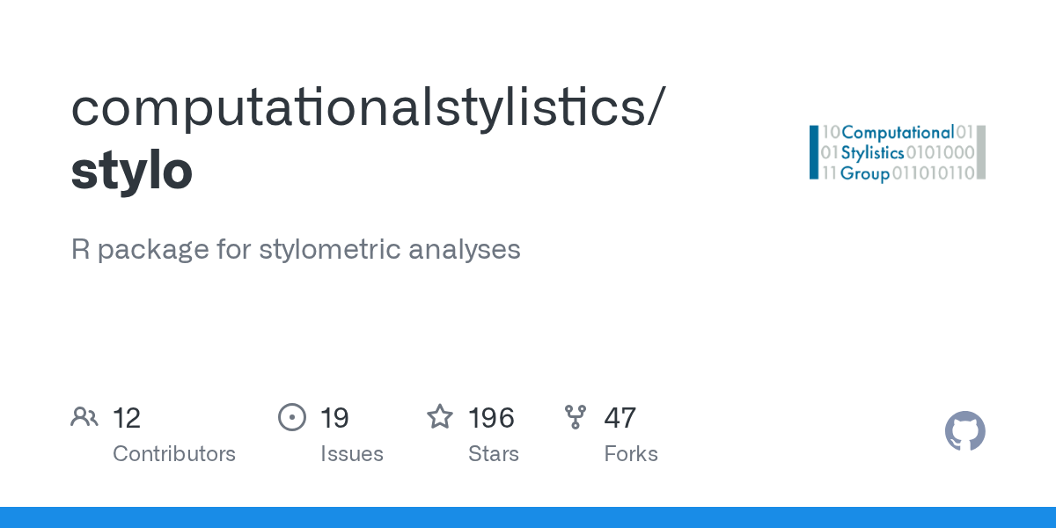Click the Contributors label
This screenshot has height=528, width=1056.
[174, 454]
